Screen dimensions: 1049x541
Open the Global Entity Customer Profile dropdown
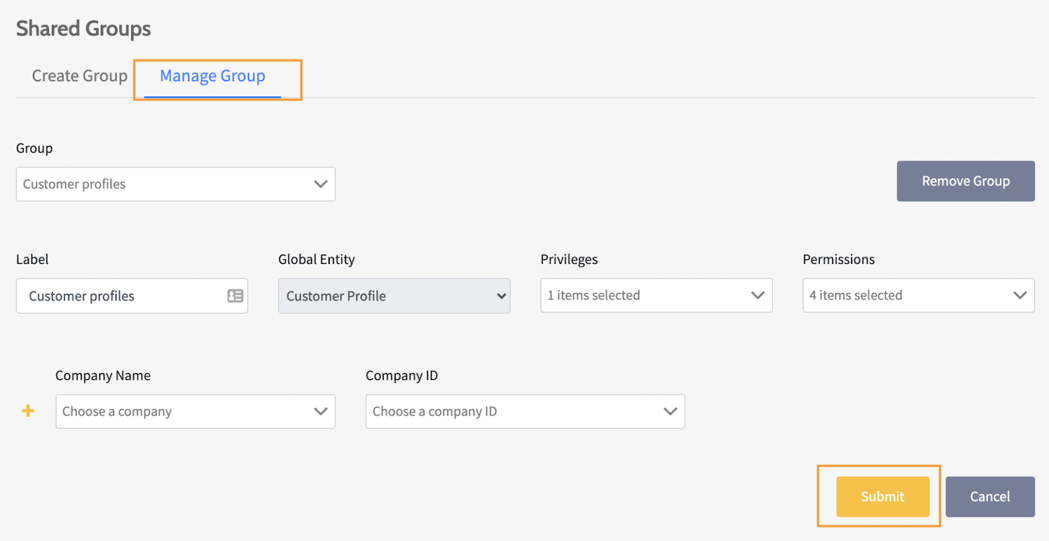pos(387,296)
